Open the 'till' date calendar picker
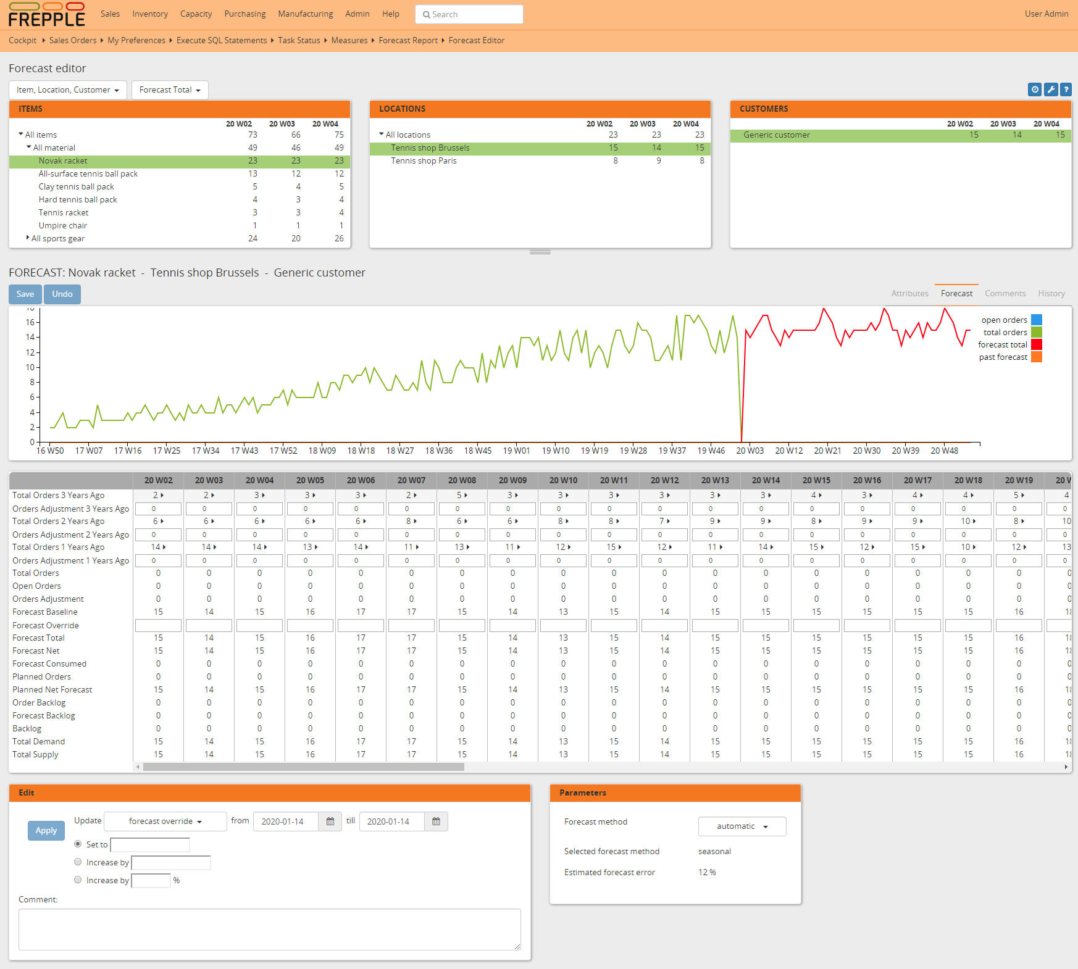 [x=436, y=821]
